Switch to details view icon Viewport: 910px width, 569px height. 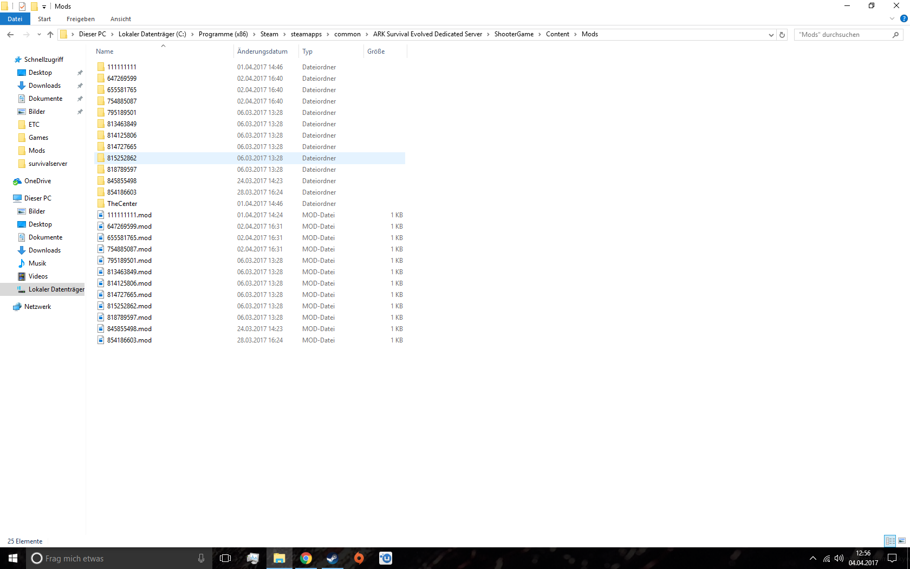click(x=890, y=541)
